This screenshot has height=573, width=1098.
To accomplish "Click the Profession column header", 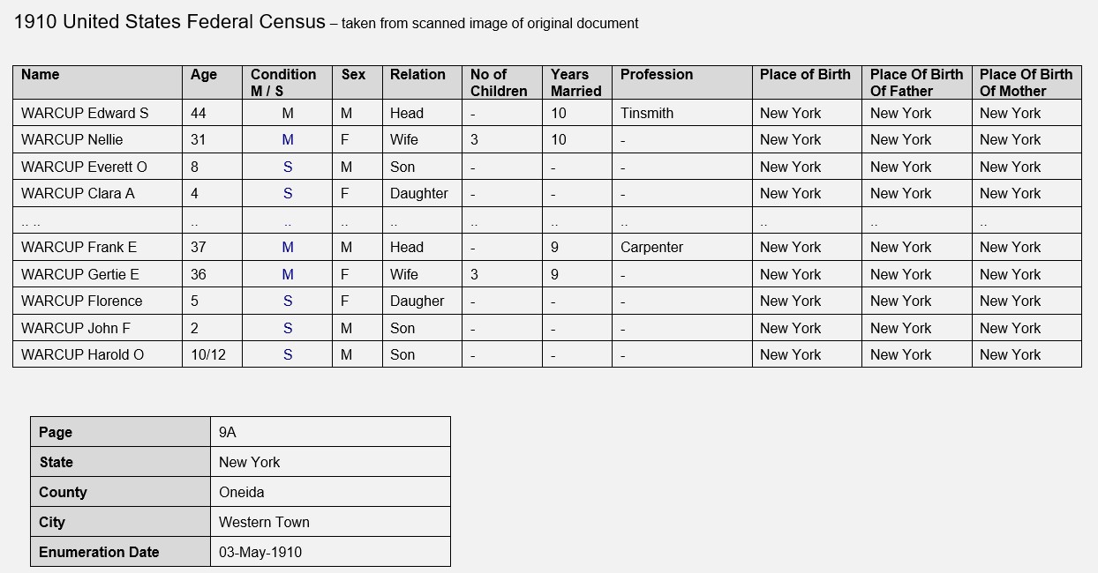I will point(681,82).
